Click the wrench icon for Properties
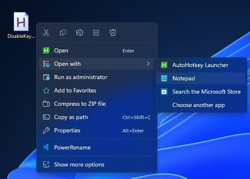 46,130
